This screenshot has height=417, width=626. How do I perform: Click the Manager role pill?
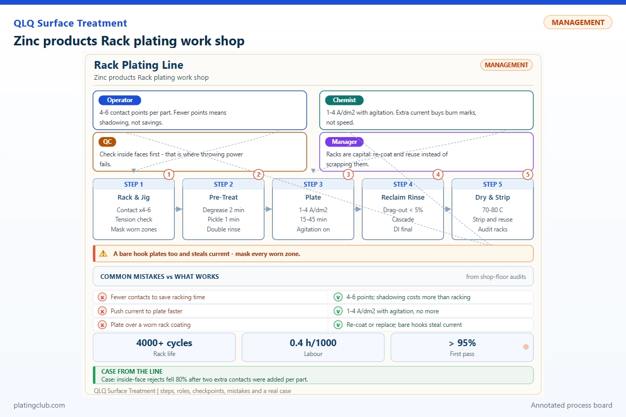(x=344, y=142)
